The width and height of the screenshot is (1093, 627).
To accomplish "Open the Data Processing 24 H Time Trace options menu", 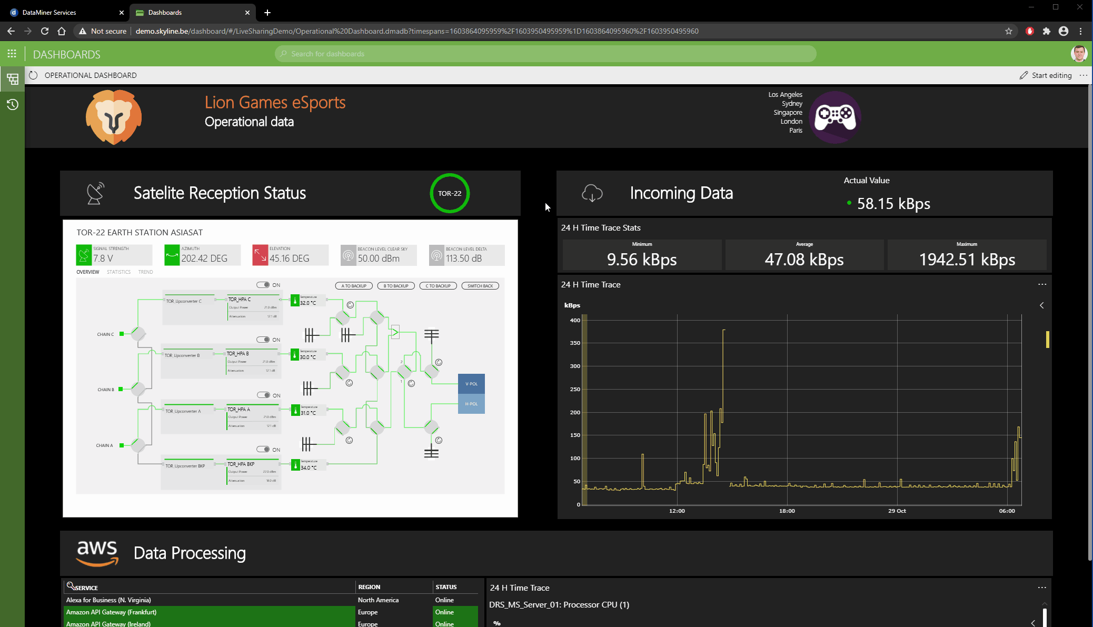I will (1042, 588).
